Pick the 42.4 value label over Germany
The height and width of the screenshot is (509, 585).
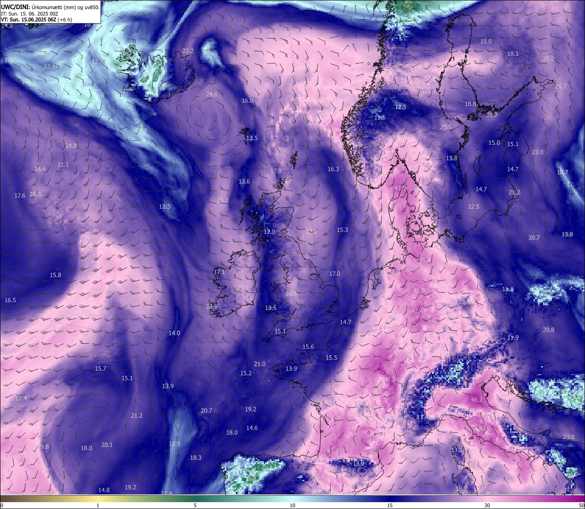click(417, 311)
